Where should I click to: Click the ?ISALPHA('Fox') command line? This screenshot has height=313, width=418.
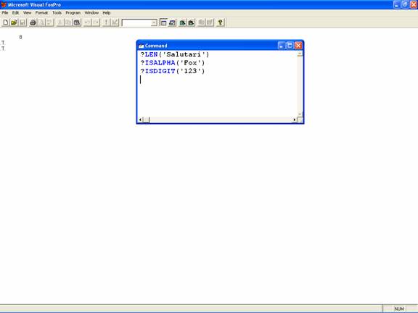(173, 63)
